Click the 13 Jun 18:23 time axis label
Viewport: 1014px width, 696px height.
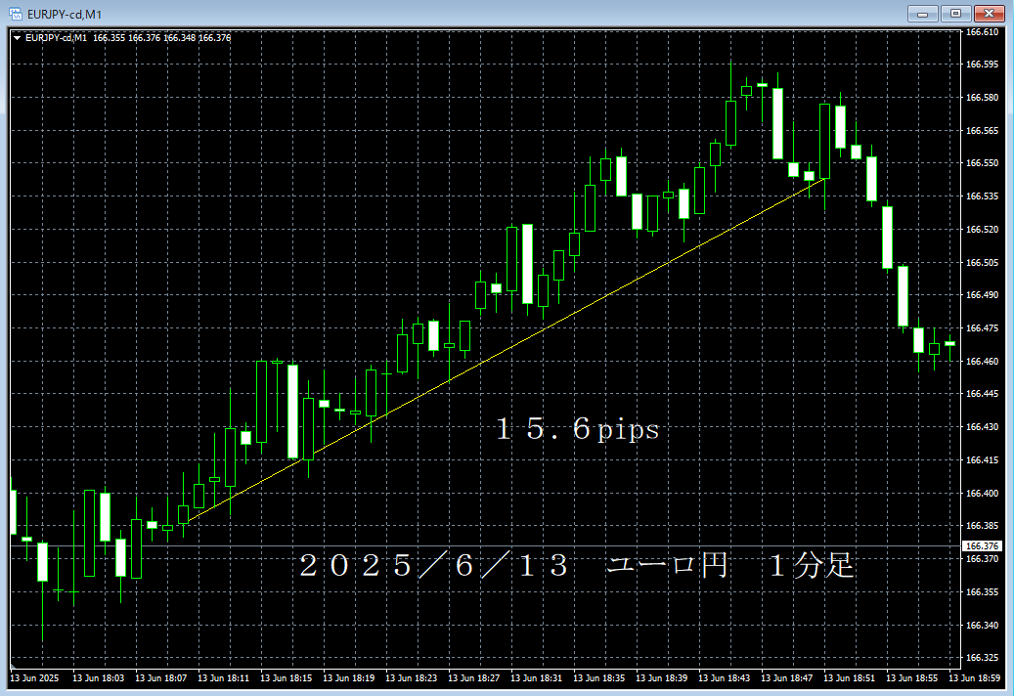[x=412, y=677]
